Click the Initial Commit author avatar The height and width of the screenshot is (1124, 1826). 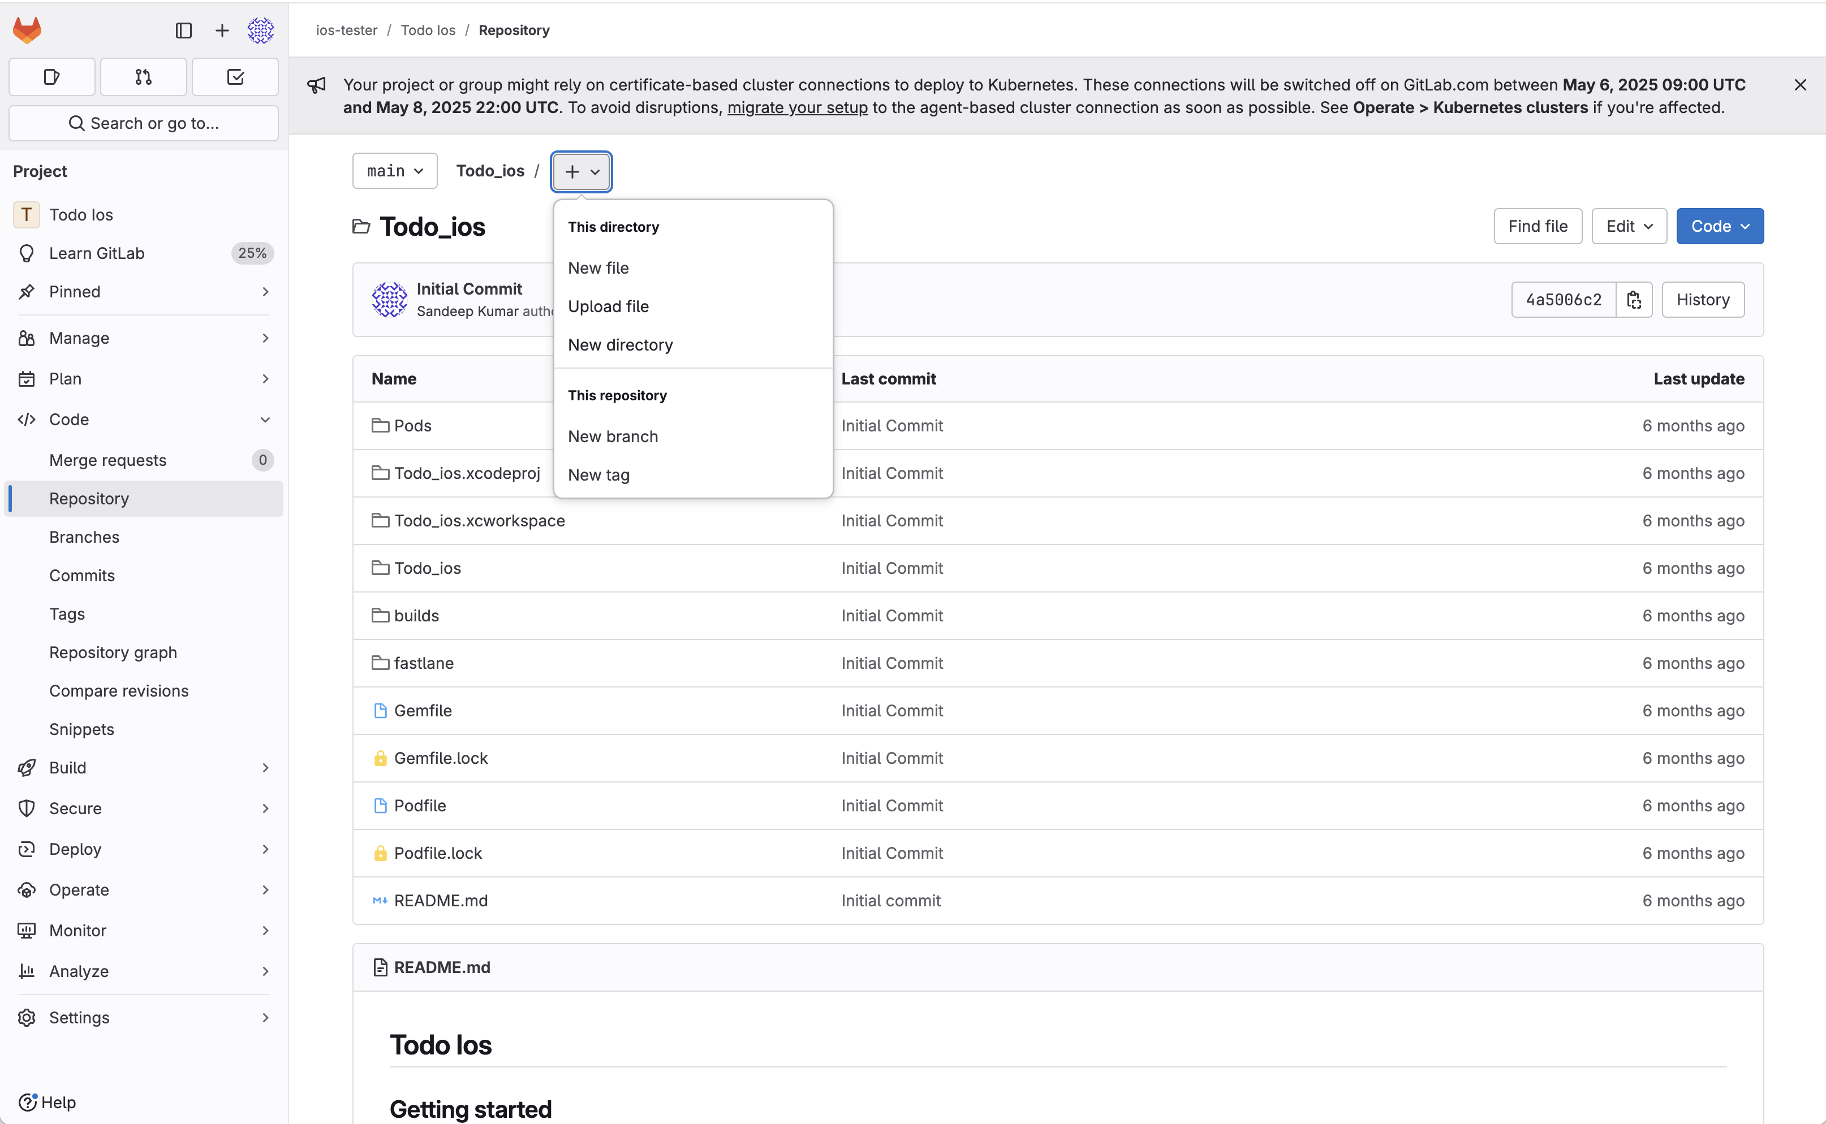coord(389,300)
